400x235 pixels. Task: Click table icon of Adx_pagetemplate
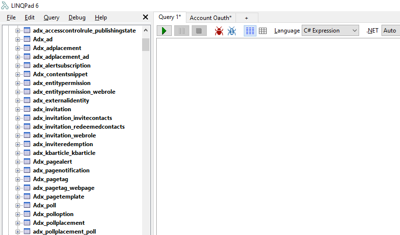pos(27,196)
